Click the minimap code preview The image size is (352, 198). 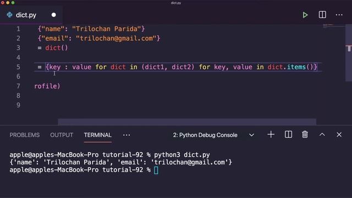click(334, 26)
